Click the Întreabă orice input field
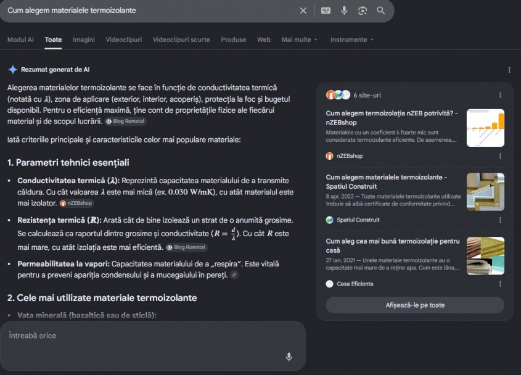This screenshot has height=375, width=521. (x=153, y=346)
